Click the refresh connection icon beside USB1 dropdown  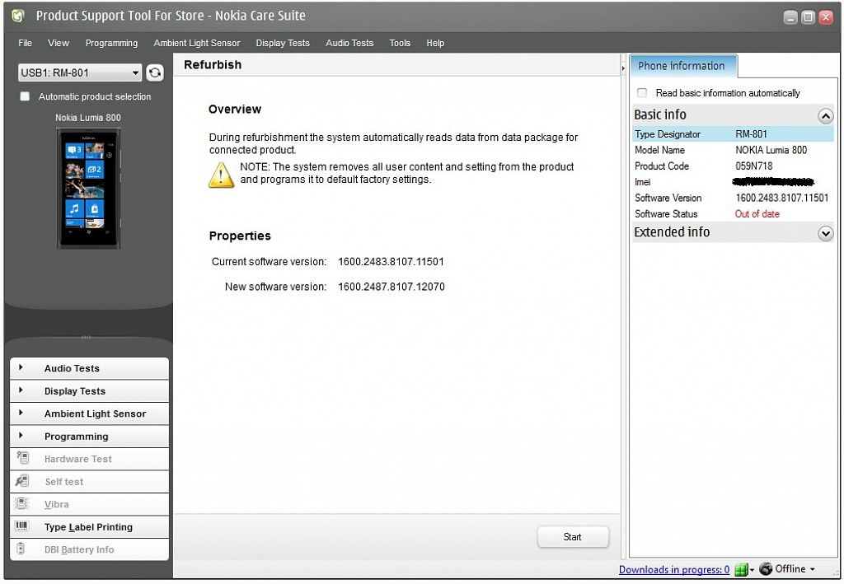click(x=155, y=72)
